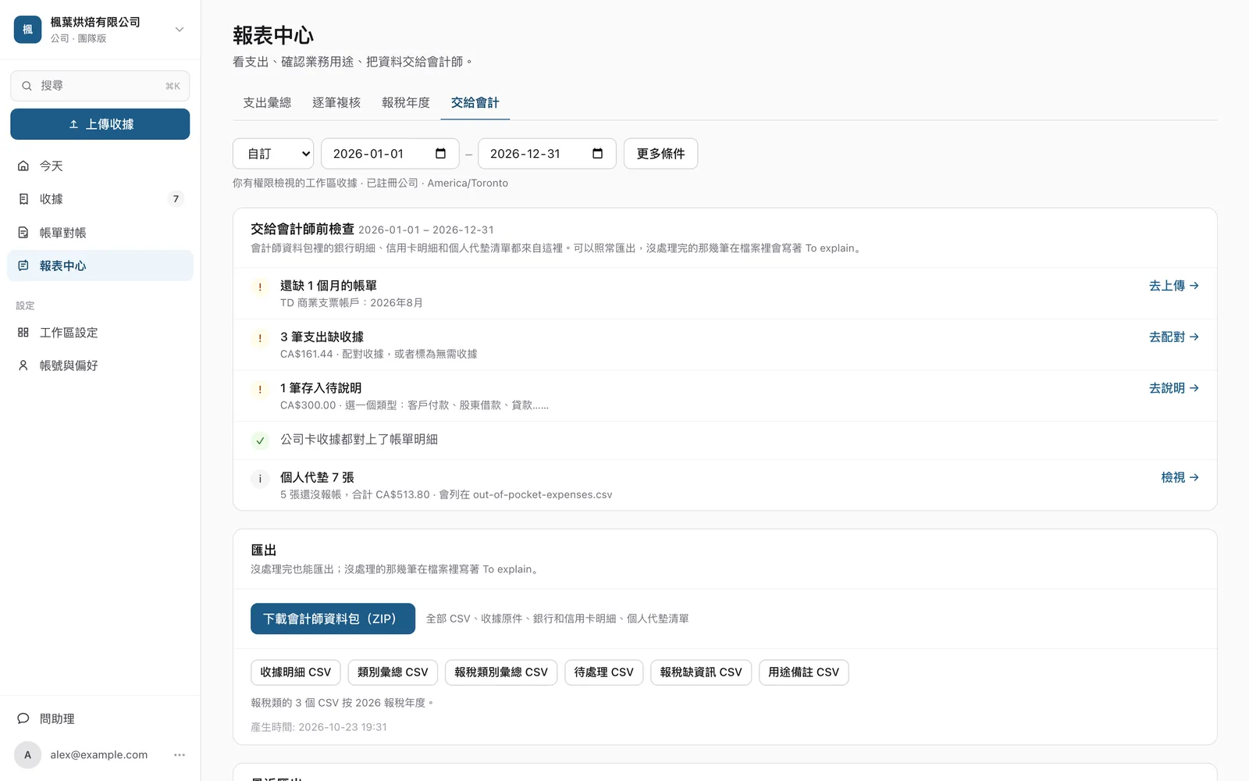Viewport: 1249px width, 781px height.
Task: Click green check icon beside 公司卡收據都對上了帳單明細
Action: [x=260, y=440]
